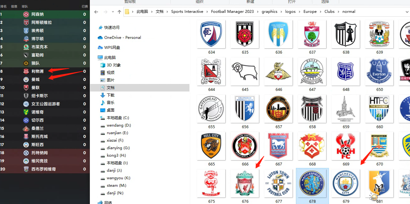Click the placeholder badge beside 曼城
Screen dimensions: 410x204
26,80
